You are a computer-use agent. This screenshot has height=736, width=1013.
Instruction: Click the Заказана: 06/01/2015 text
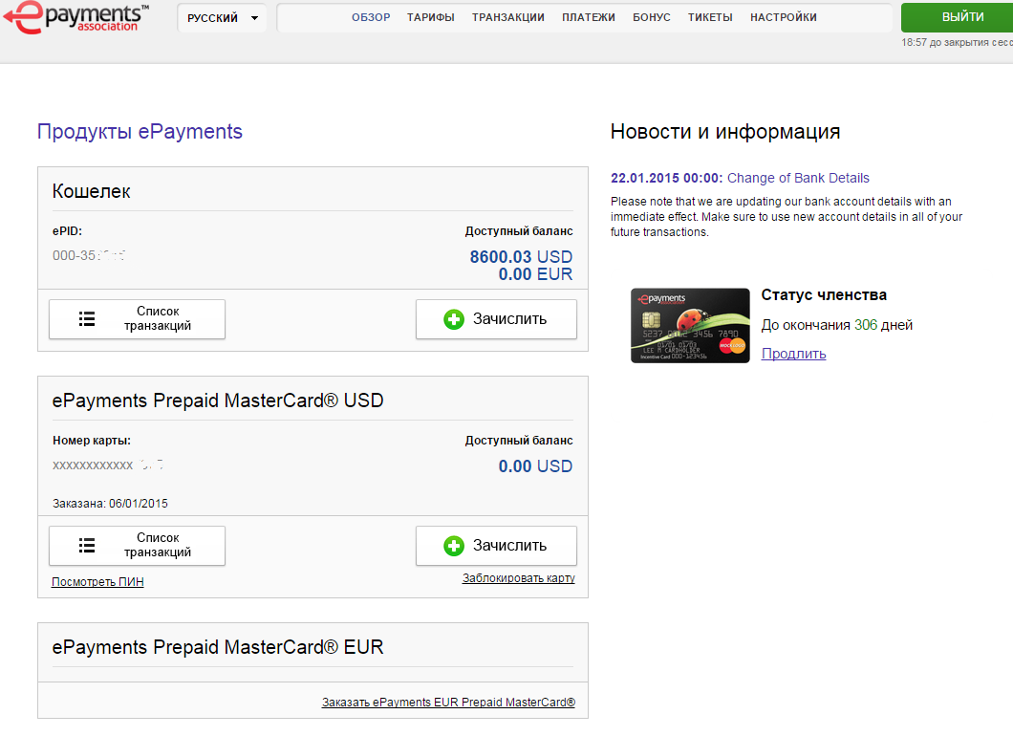coord(110,504)
